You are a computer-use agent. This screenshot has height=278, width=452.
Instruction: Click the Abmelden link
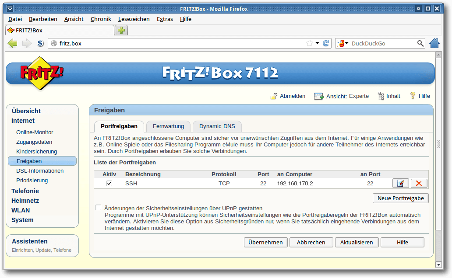[293, 96]
